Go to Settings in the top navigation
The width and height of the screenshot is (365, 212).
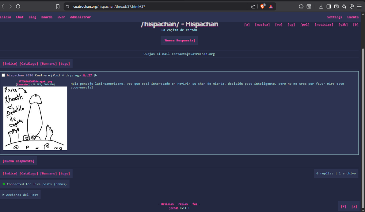(334, 17)
